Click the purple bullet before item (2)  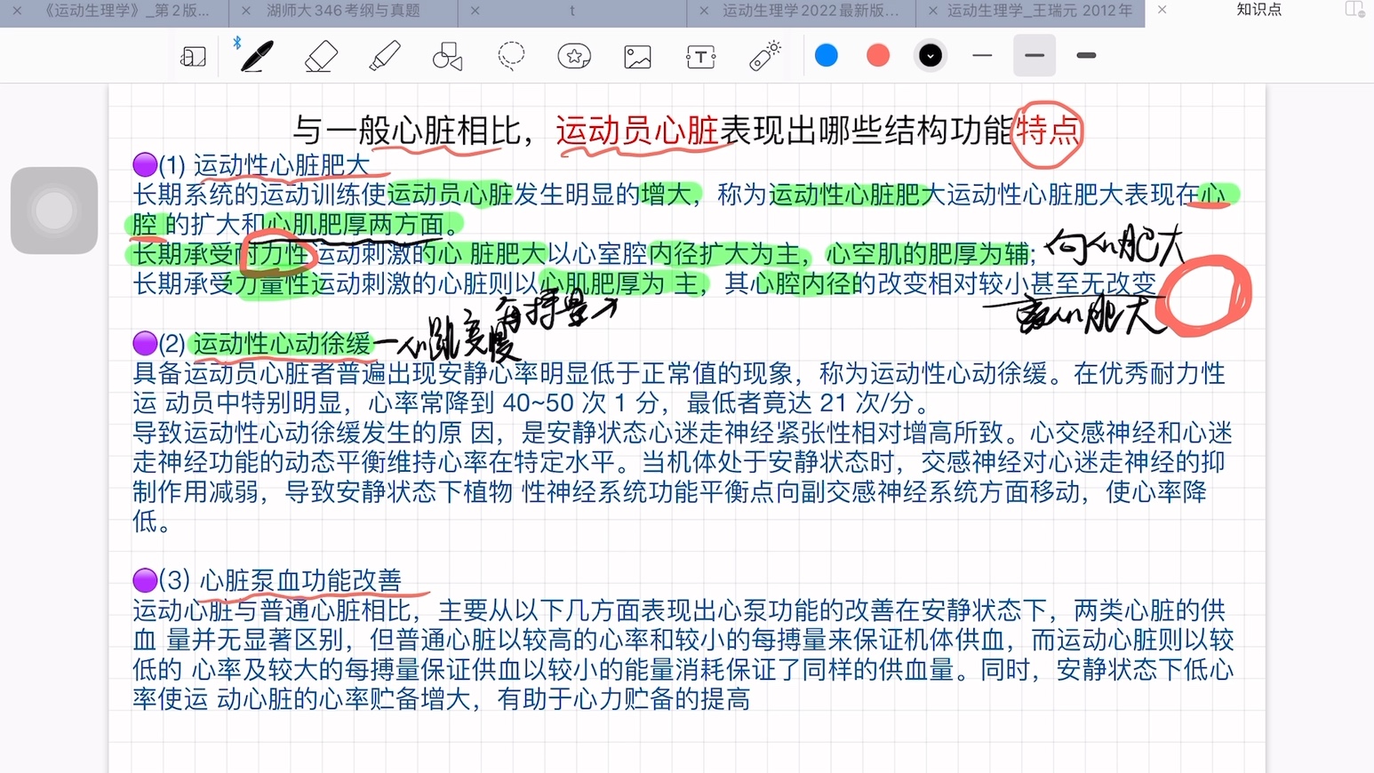click(145, 343)
